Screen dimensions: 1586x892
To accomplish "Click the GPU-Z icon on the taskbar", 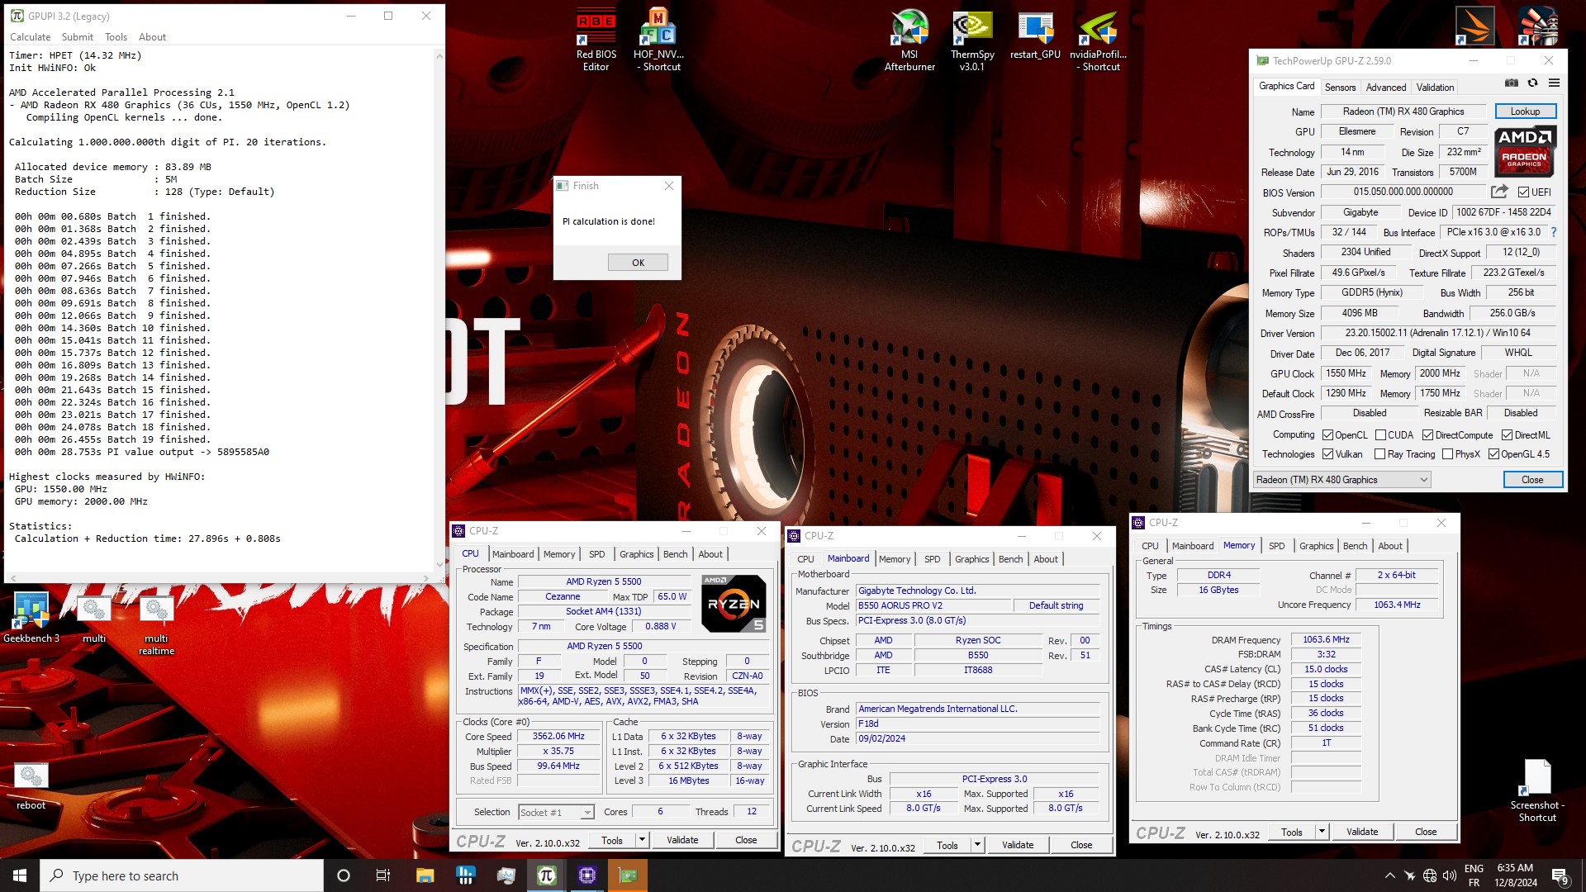I will coord(628,875).
